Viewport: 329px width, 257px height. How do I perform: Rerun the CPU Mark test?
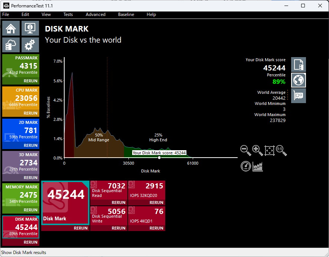(x=30, y=113)
